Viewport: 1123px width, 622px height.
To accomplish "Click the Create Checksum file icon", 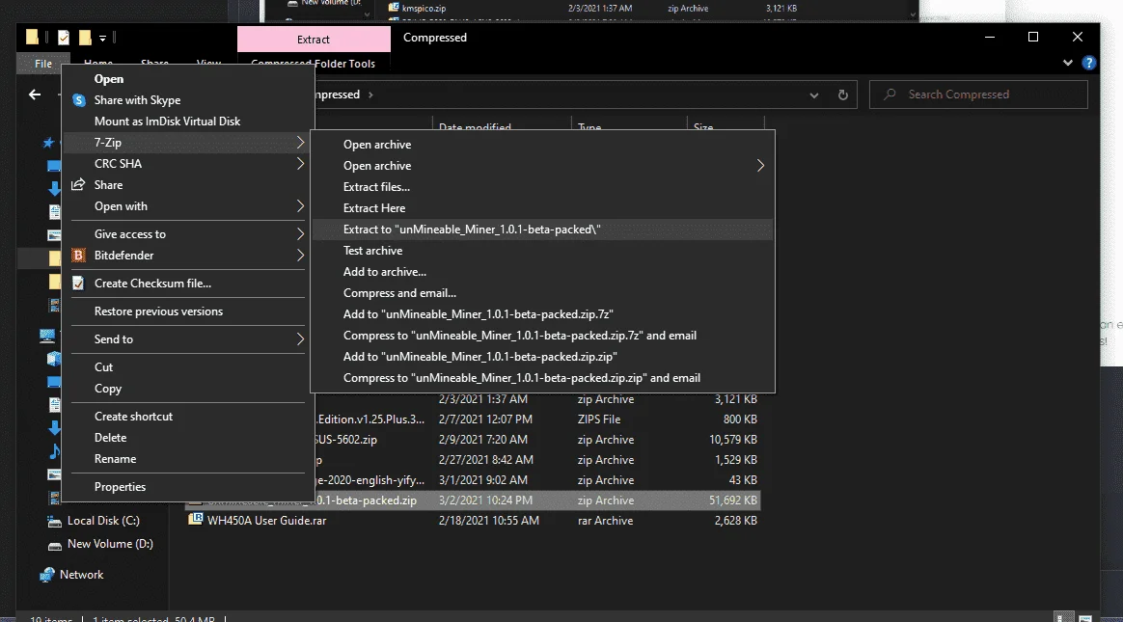I will click(79, 284).
